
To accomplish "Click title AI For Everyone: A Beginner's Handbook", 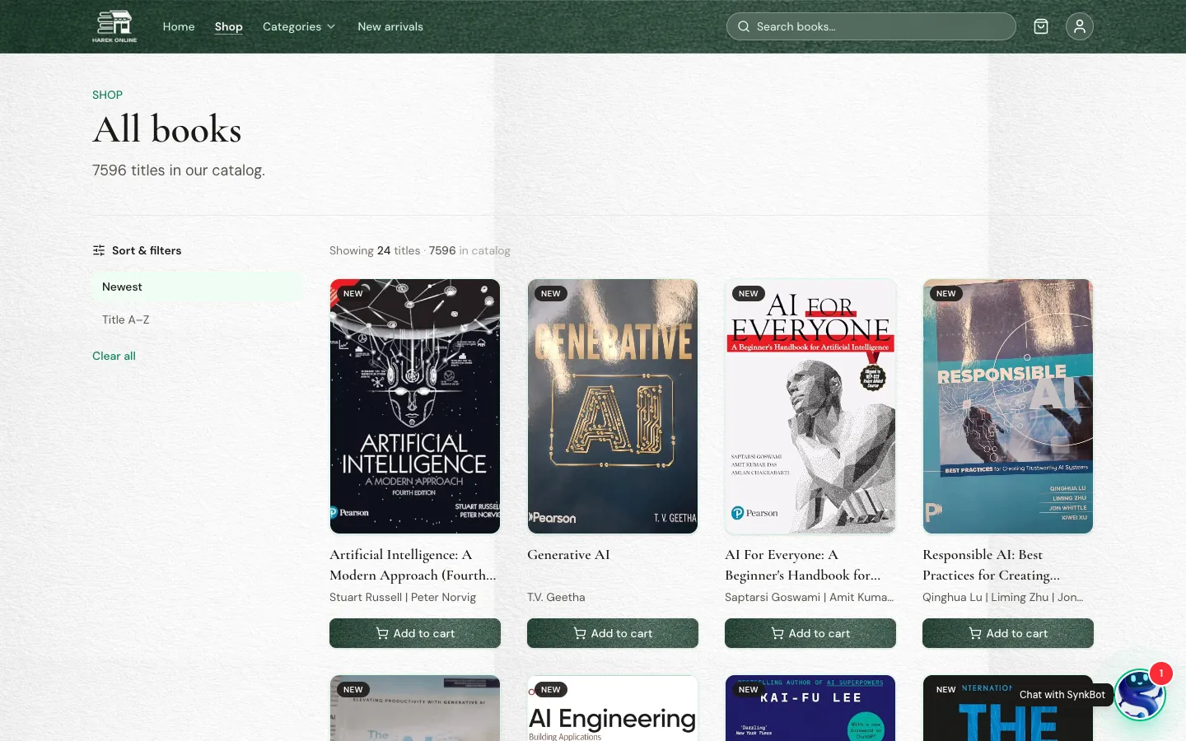I will pos(802,565).
